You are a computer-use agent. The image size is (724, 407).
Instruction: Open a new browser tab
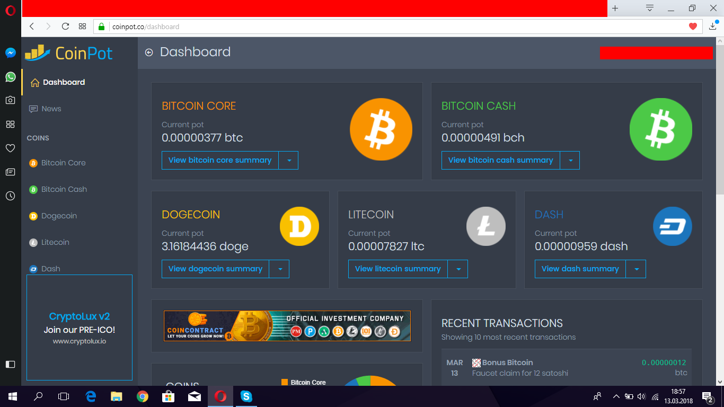615,8
